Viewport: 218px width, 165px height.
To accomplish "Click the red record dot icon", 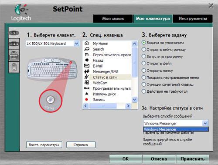I will click(87, 99).
